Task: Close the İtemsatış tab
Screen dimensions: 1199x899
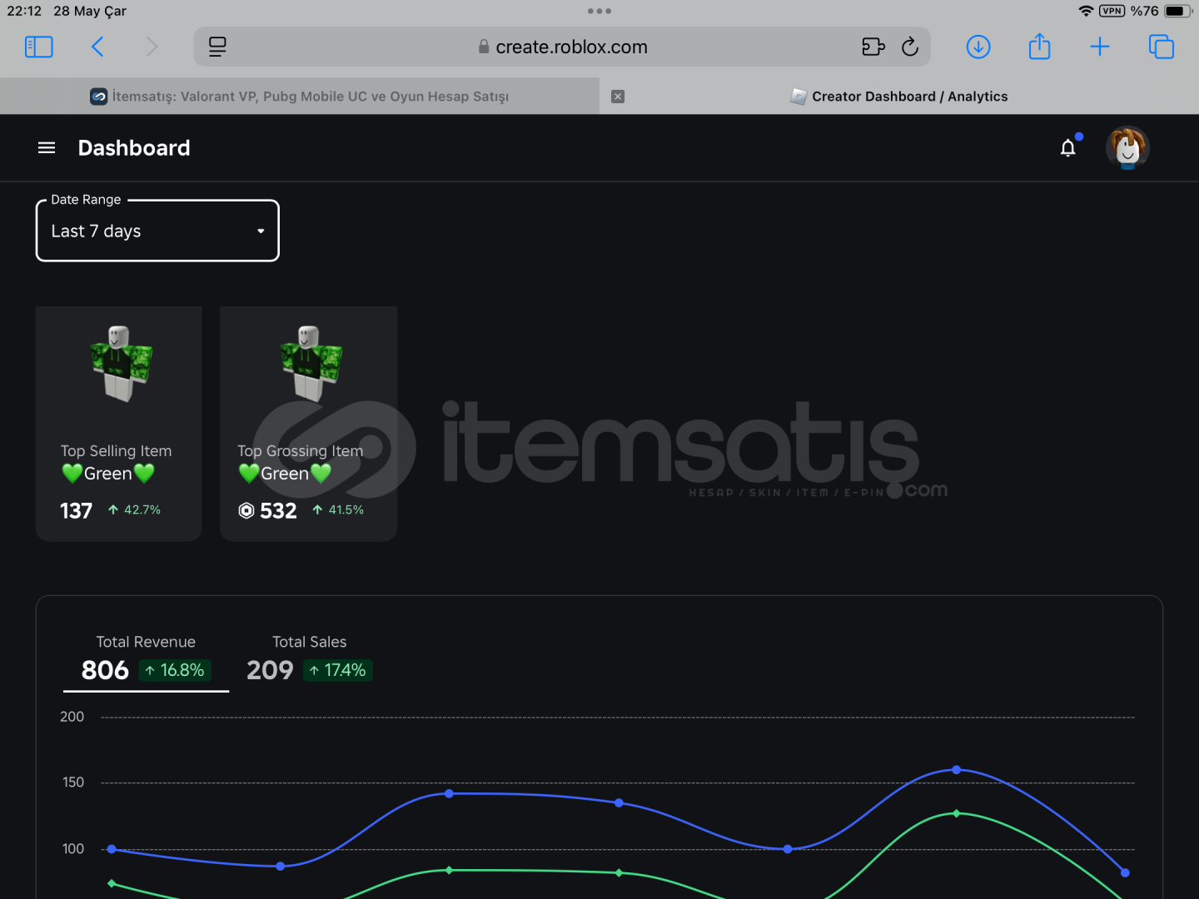Action: 618,97
